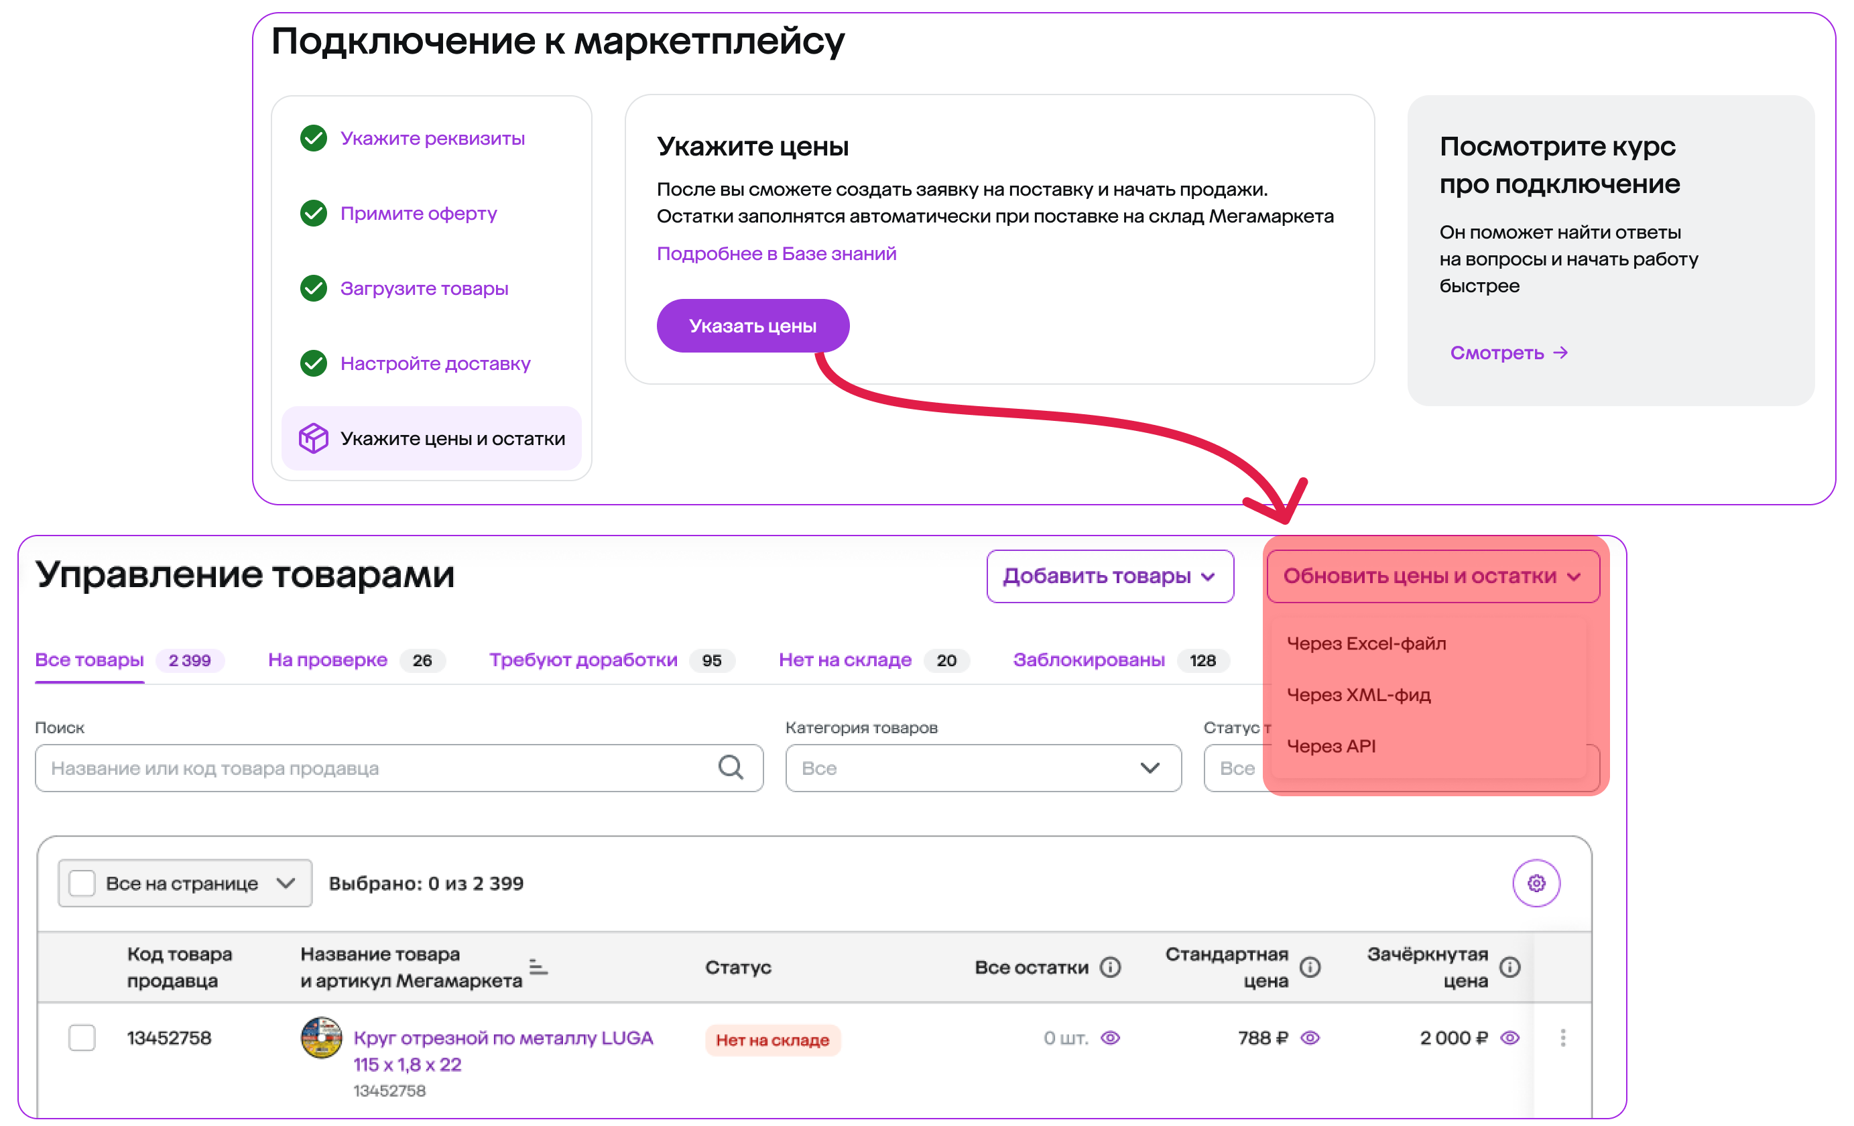Switch to the Требуют доработки tab
Viewport: 1854px width, 1126px height.
click(583, 660)
